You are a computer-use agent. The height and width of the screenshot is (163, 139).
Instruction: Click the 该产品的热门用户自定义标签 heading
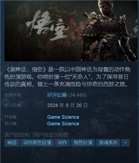coord(37,135)
